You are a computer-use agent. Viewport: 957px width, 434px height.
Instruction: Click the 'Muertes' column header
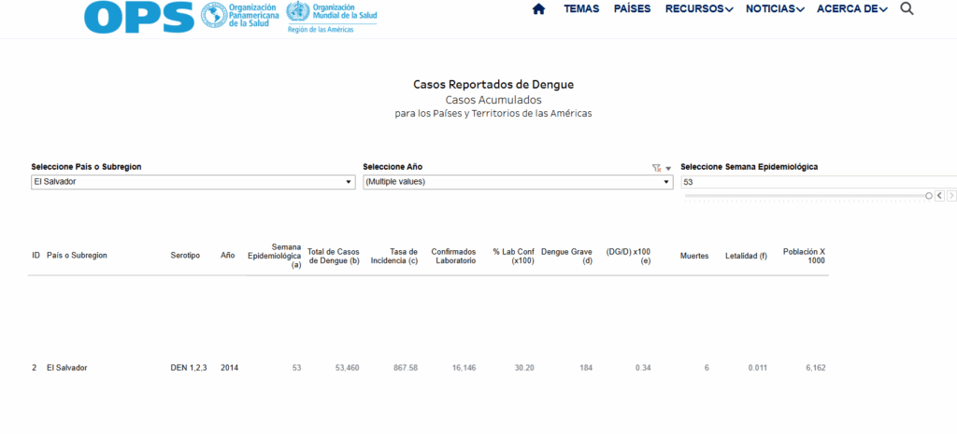click(x=694, y=256)
